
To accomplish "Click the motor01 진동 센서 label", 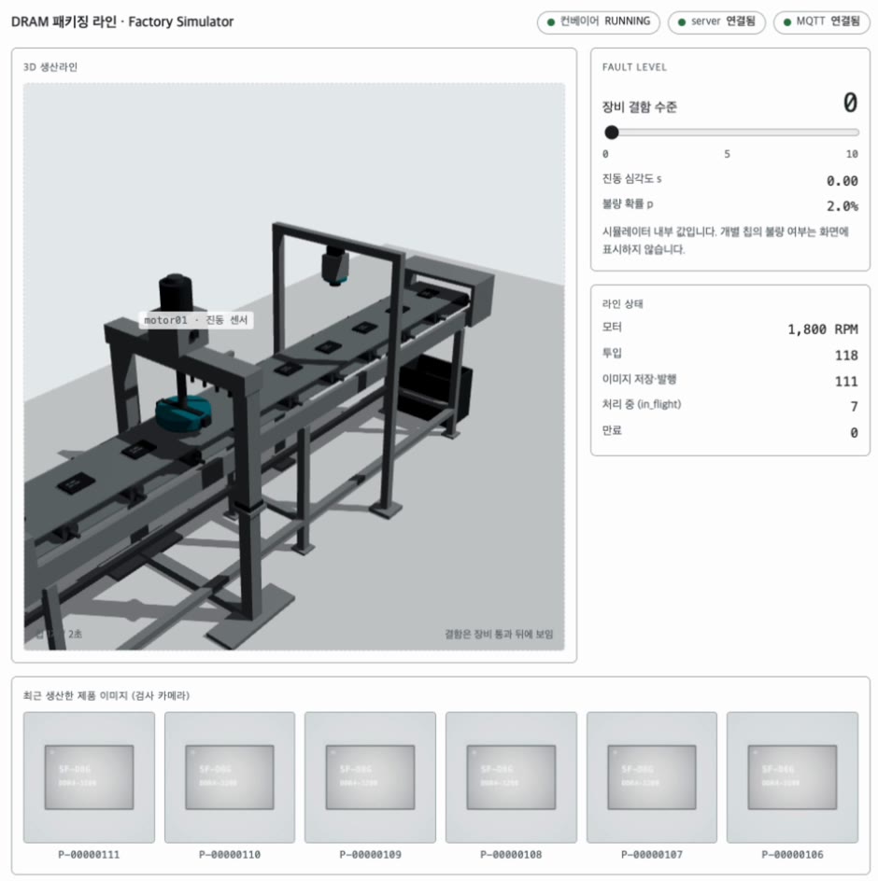I will point(196,320).
